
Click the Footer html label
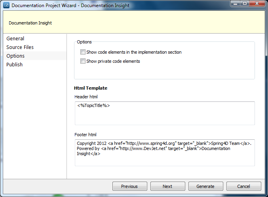point(86,135)
